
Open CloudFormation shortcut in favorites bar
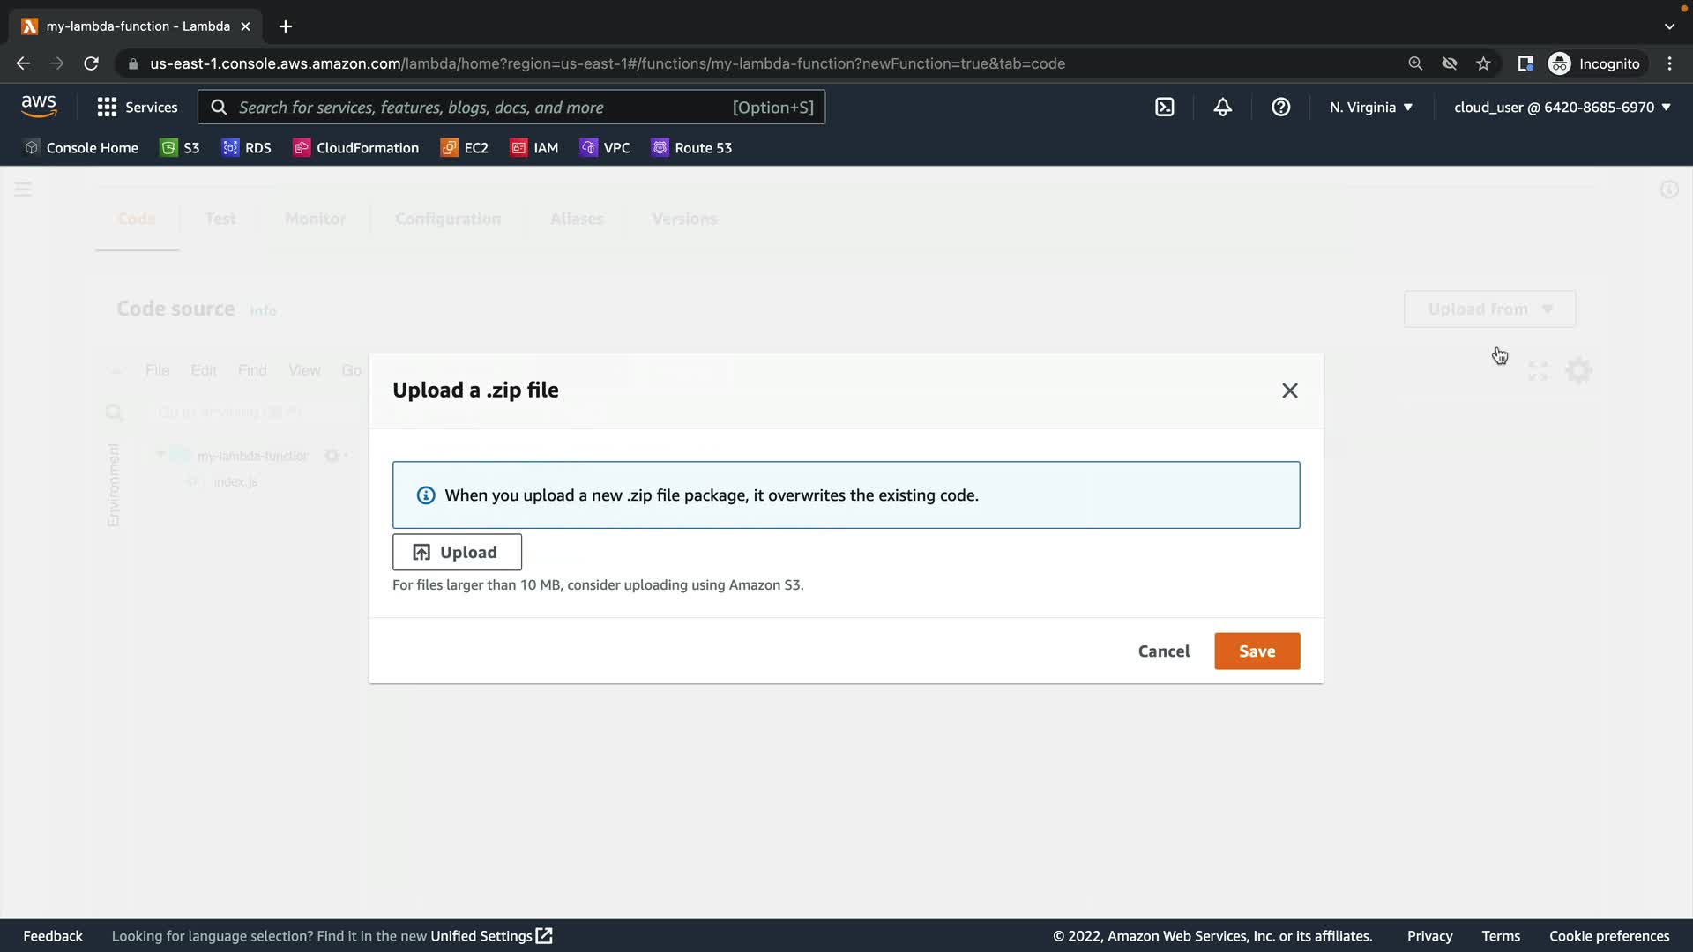point(356,148)
